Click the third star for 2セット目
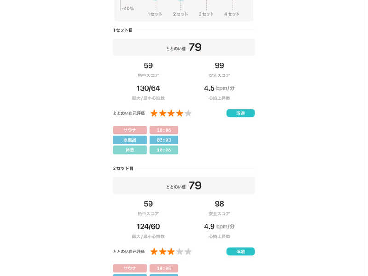368x276 pixels. tap(171, 252)
